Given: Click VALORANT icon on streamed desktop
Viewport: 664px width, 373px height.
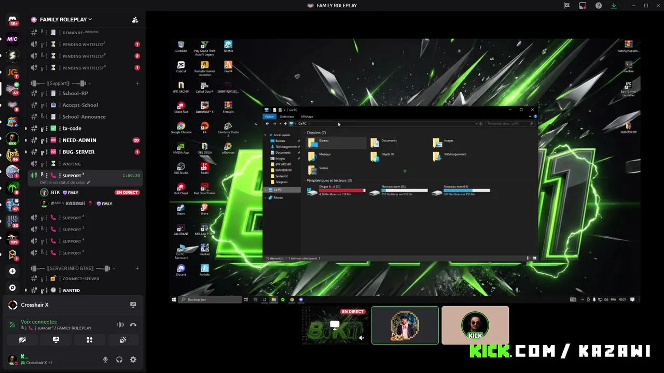Looking at the screenshot, I should pyautogui.click(x=181, y=229).
